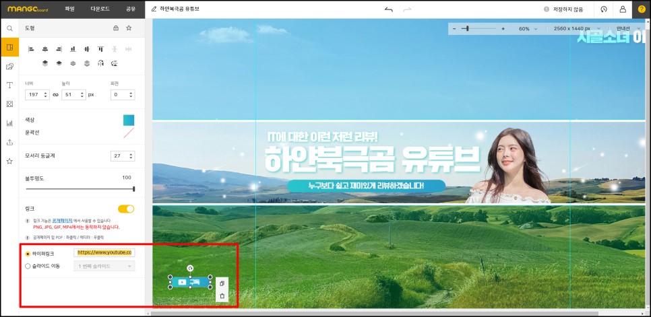Favorite the shape via header star
The image size is (651, 317).
[x=129, y=28]
